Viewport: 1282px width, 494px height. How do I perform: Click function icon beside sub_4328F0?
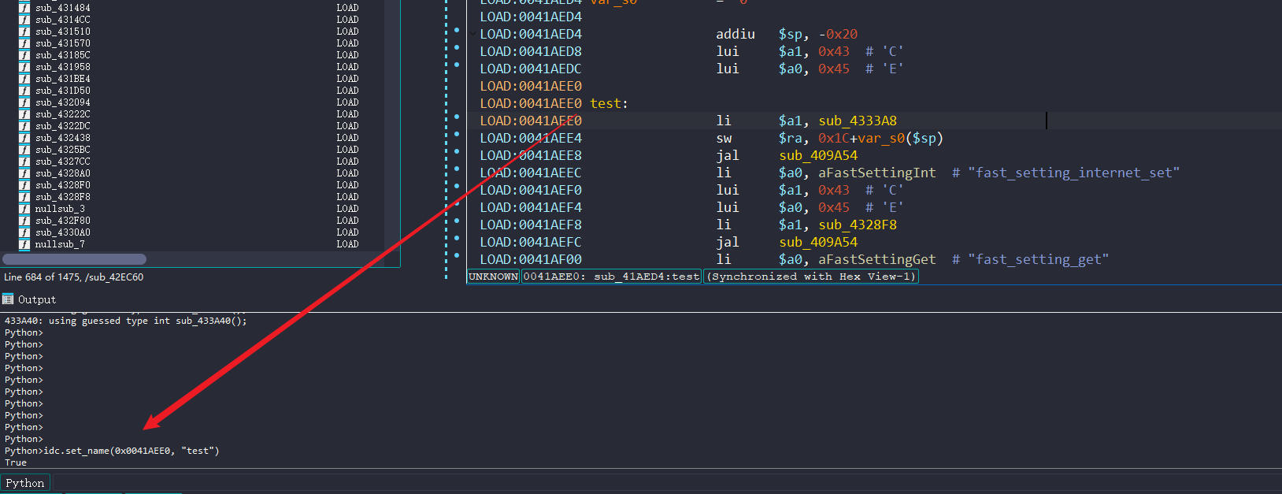coord(24,185)
